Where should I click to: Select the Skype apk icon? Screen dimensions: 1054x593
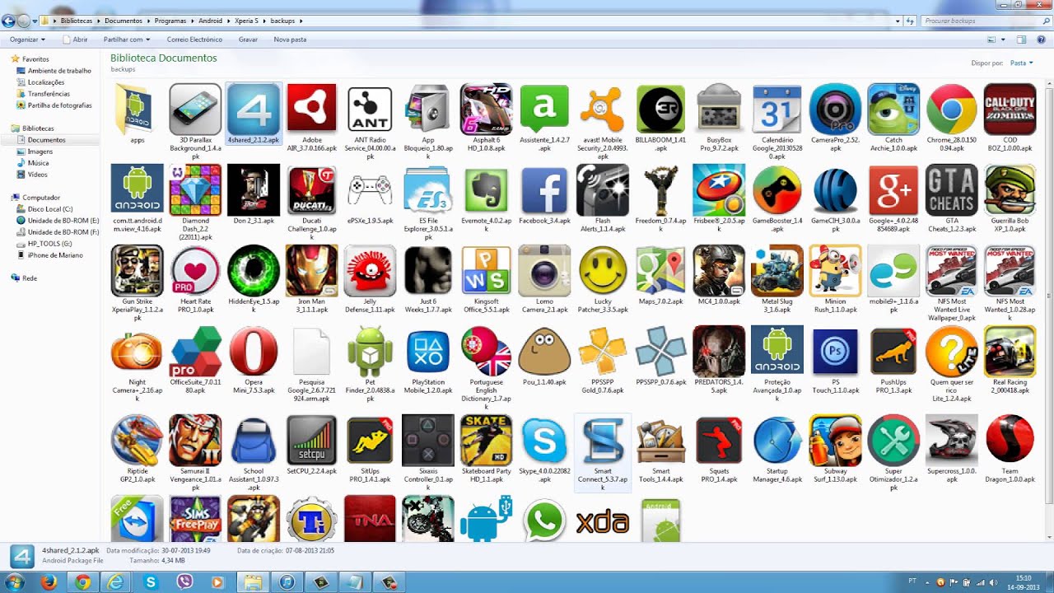pos(544,440)
